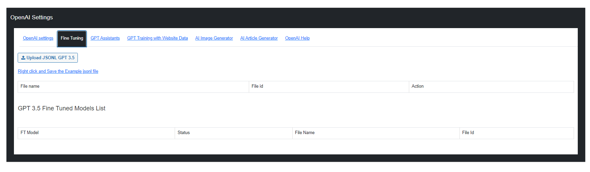Open the AI Article Generator tab
Viewport: 590px width, 172px height.
259,38
